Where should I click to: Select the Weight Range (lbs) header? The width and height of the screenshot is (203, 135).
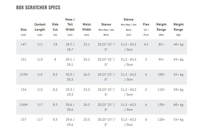[x=161, y=27]
